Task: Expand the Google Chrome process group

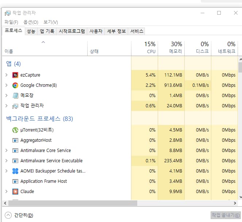Action: 6,85
